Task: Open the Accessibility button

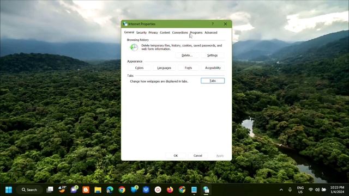Action: pyautogui.click(x=213, y=68)
